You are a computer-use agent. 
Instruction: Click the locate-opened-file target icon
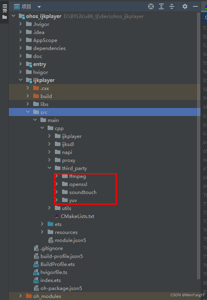[x=151, y=6]
